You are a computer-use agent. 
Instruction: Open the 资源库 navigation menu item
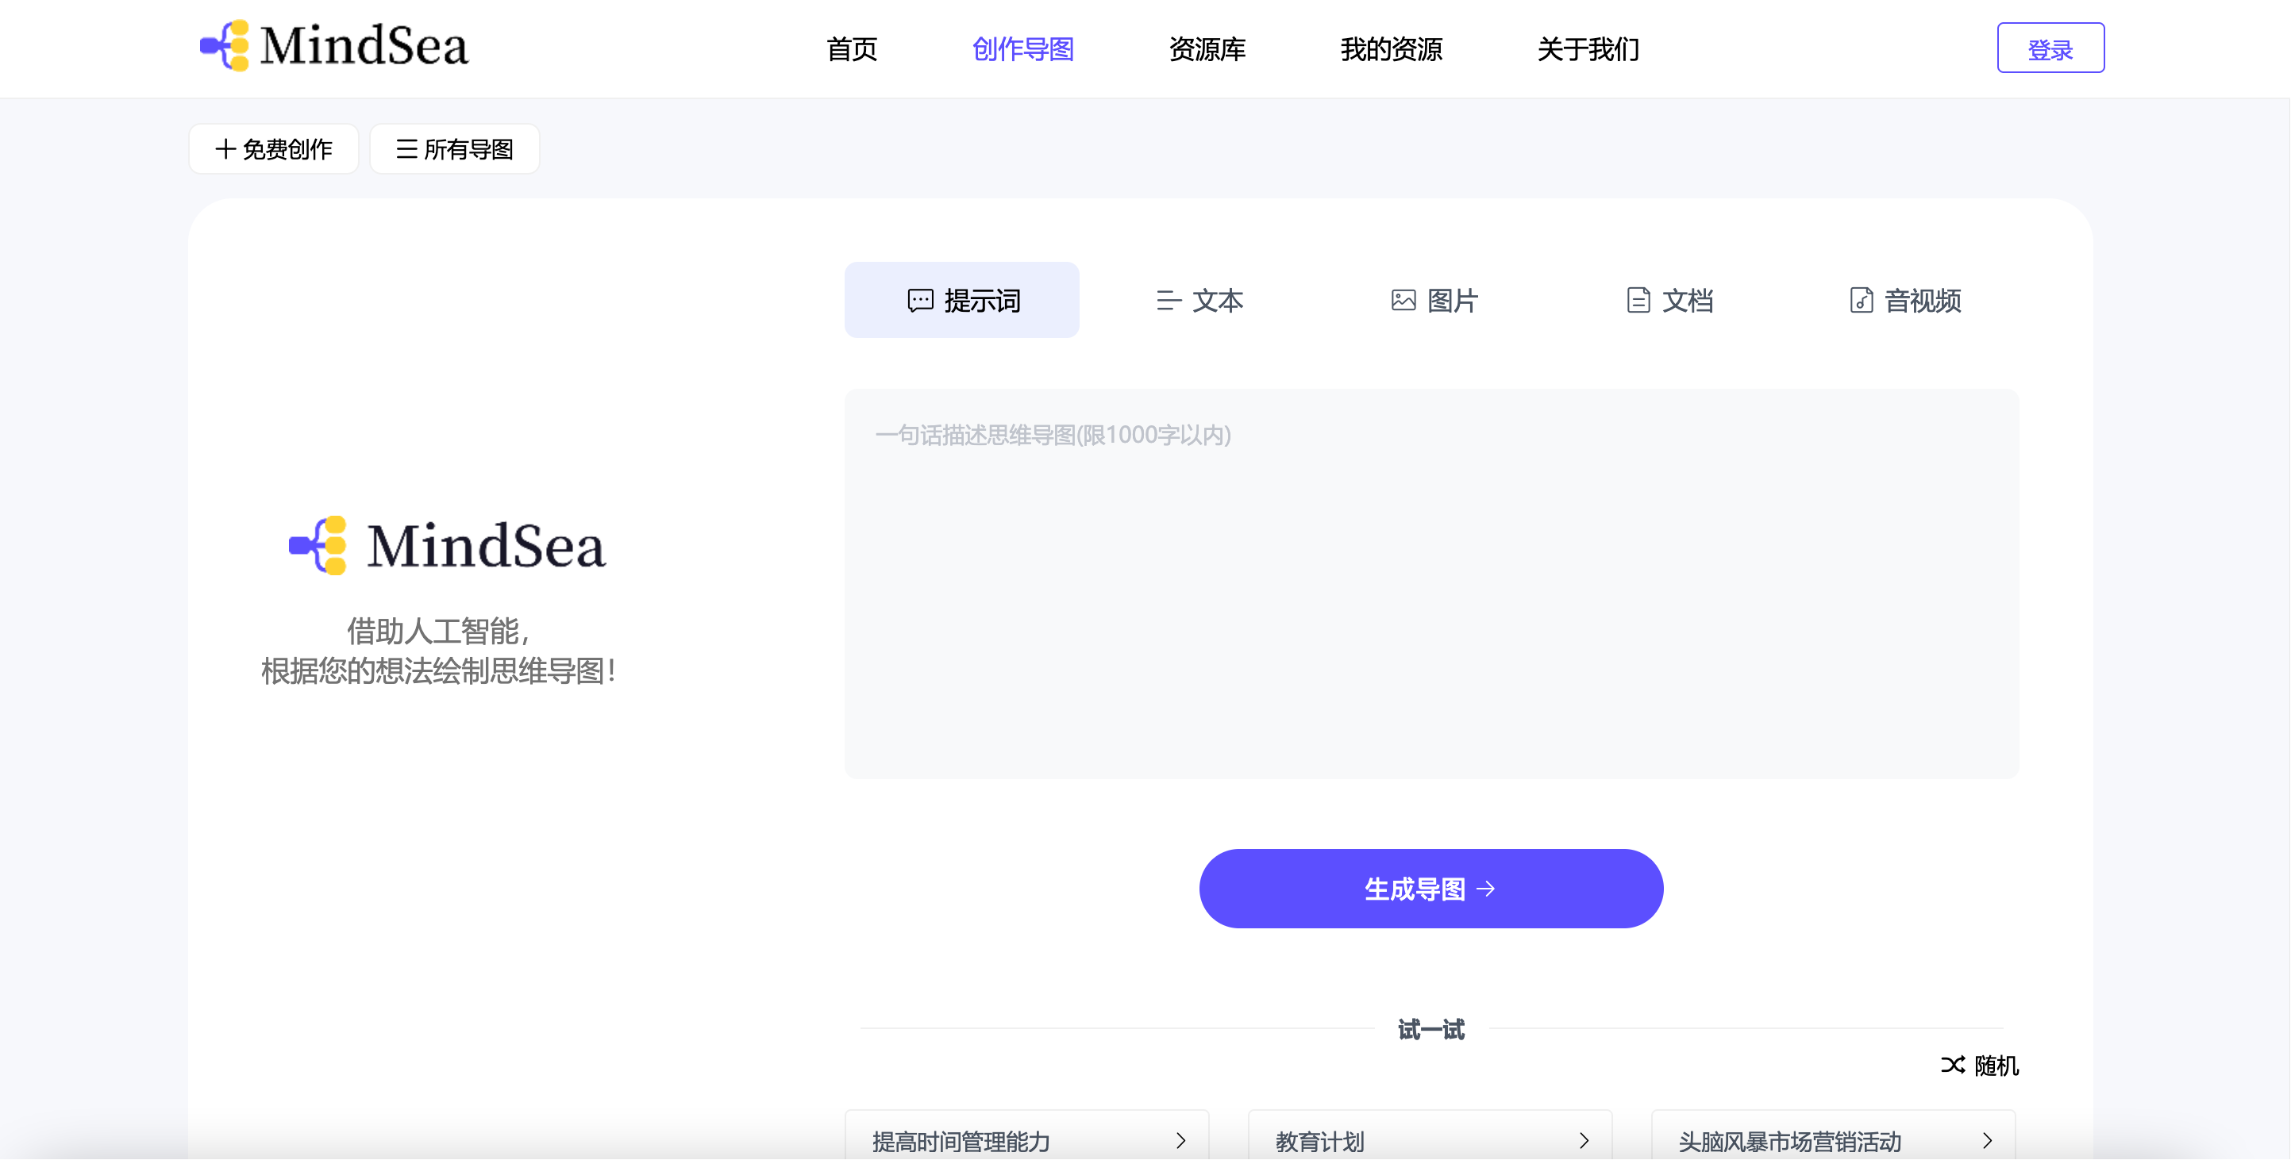1207,49
